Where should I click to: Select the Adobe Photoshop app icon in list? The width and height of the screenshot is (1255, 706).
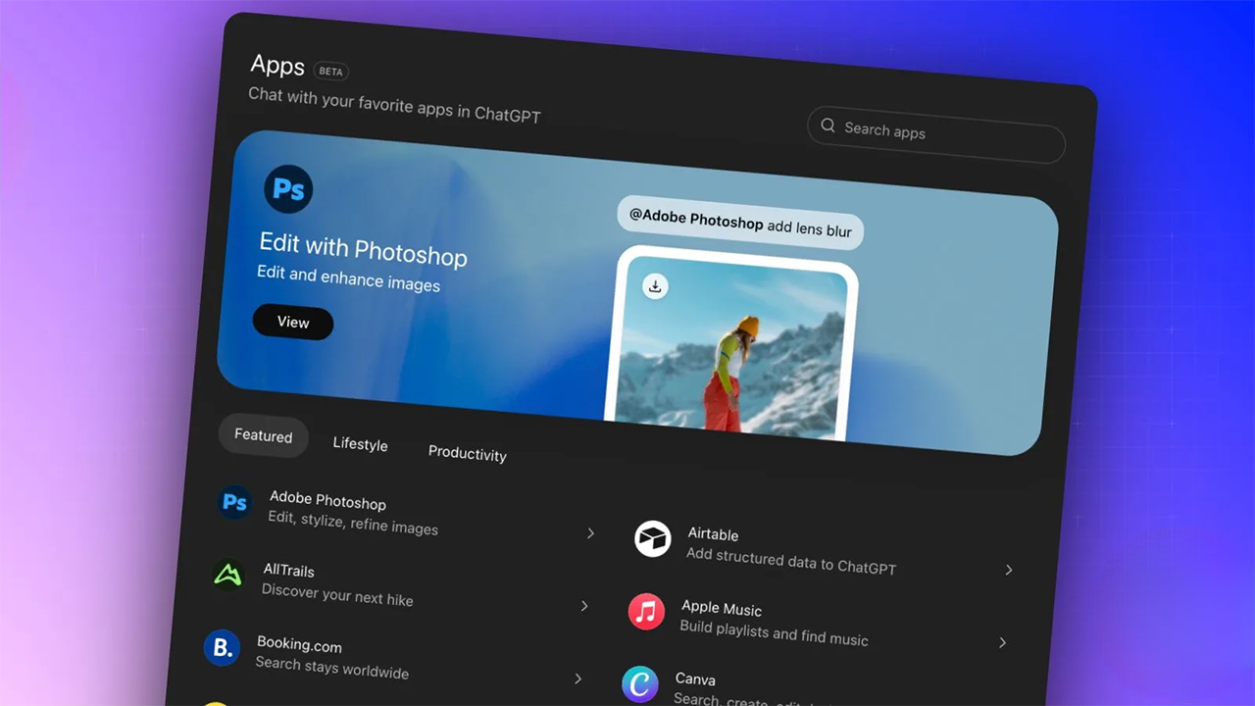pyautogui.click(x=234, y=502)
